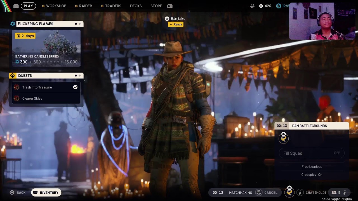The width and height of the screenshot is (358, 201).
Task: Open the Gathering Candleberries event card
Action: click(x=46, y=48)
